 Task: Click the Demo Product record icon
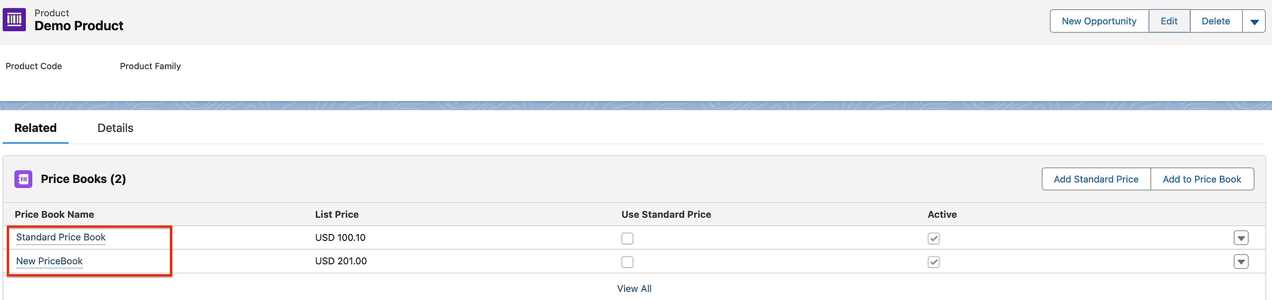click(14, 20)
